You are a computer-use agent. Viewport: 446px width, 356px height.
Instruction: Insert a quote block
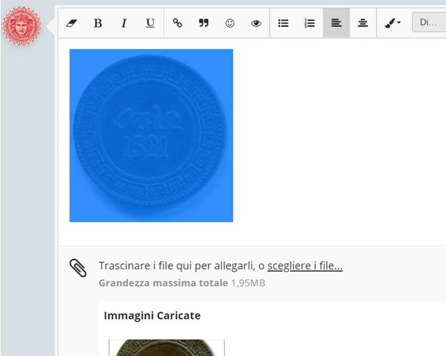point(204,23)
